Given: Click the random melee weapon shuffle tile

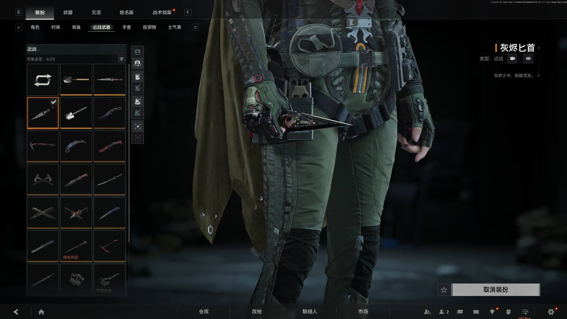Looking at the screenshot, I should click(x=43, y=80).
